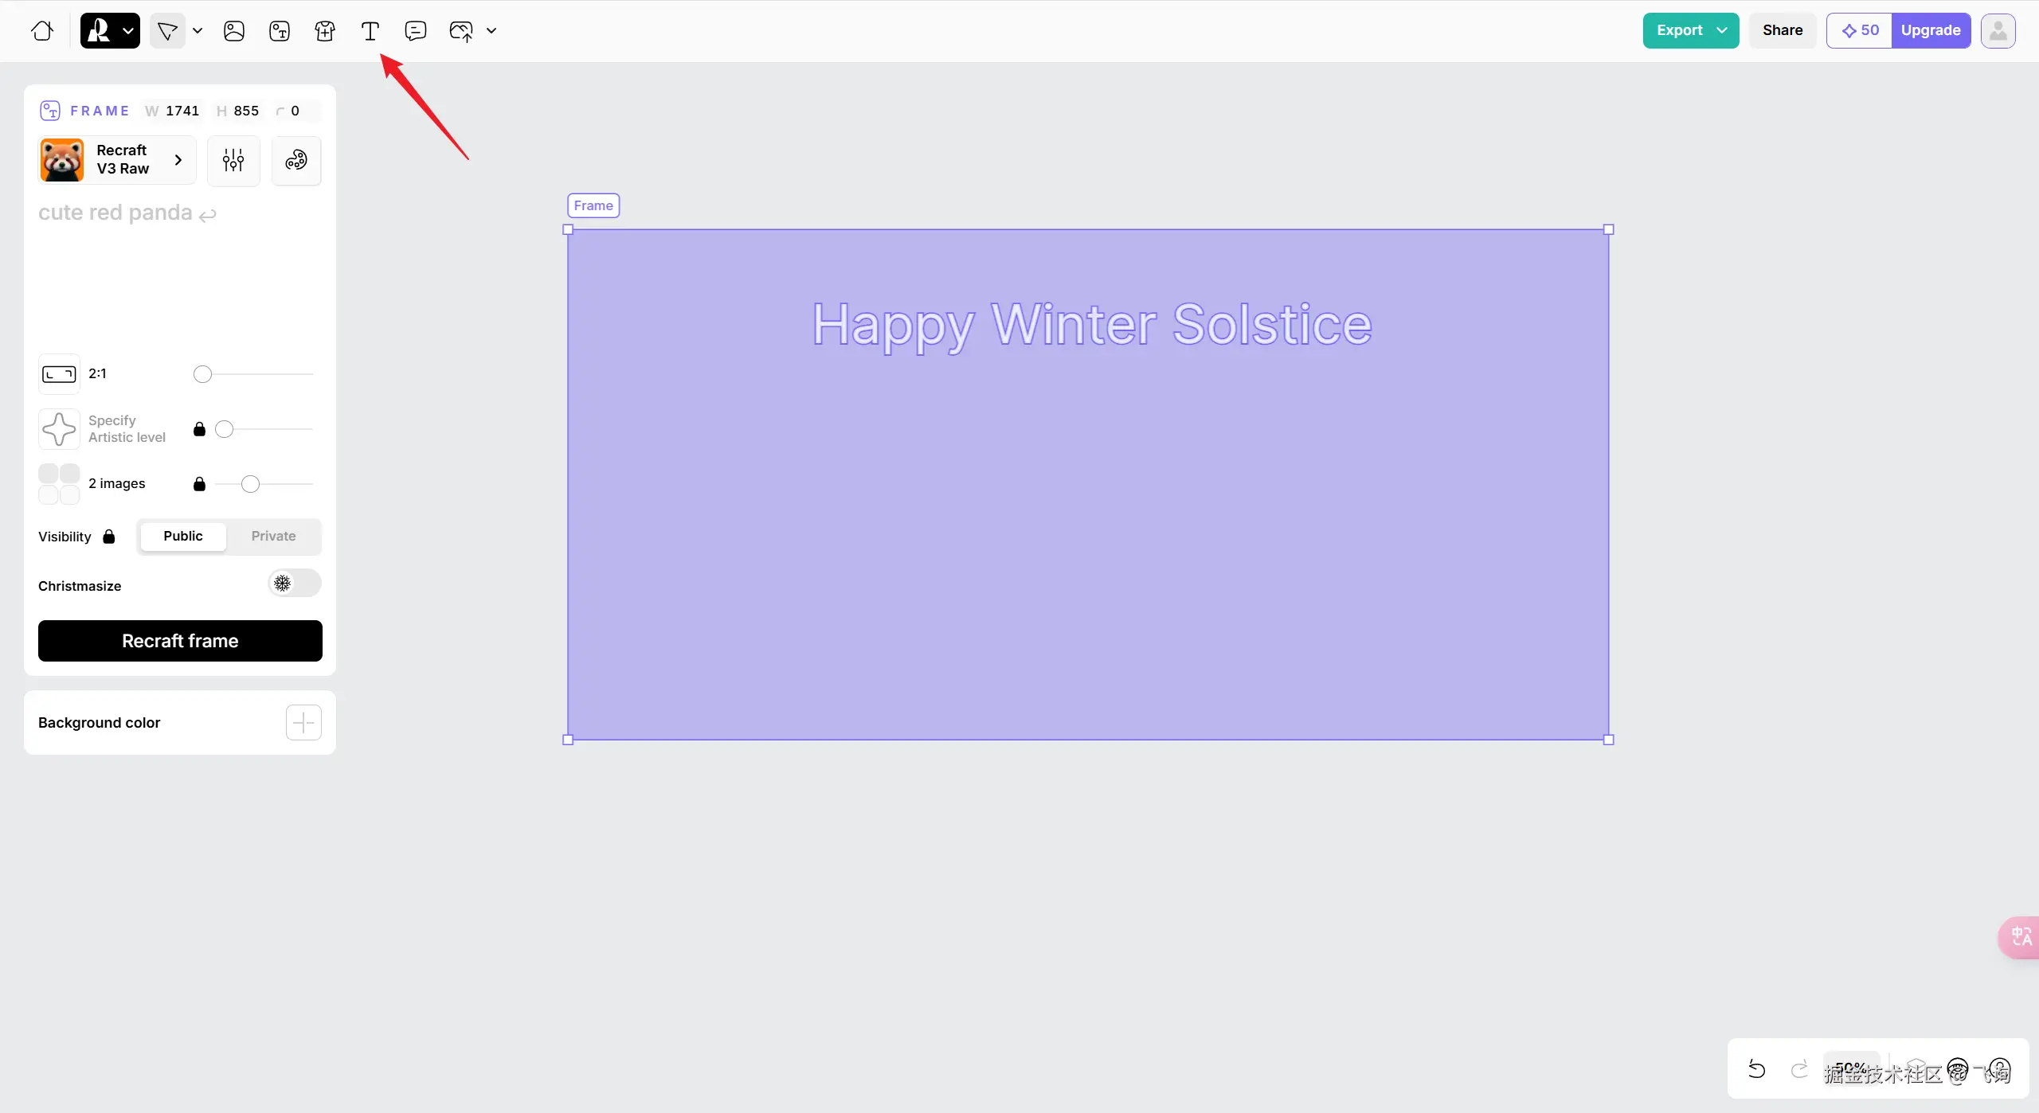2039x1113 pixels.
Task: Toggle the Christmasize switch
Action: 294,584
